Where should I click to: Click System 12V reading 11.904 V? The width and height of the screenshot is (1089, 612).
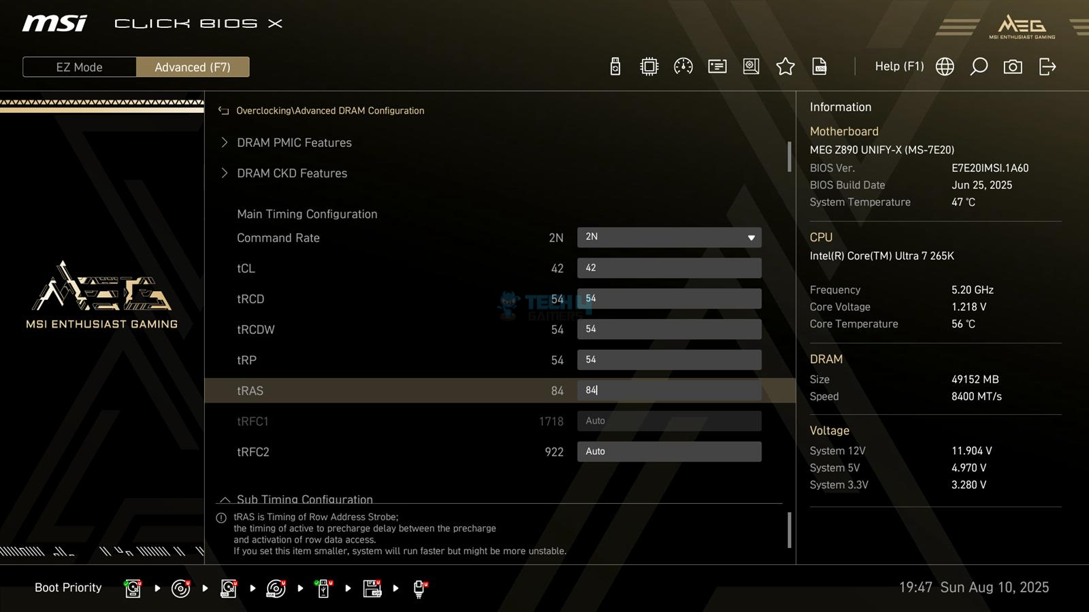tap(972, 451)
